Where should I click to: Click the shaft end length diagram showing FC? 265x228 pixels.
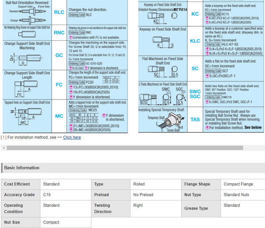point(26,89)
